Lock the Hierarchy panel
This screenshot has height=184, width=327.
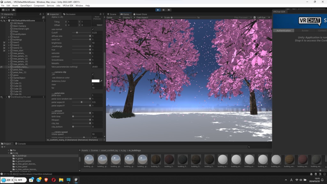pos(40,14)
